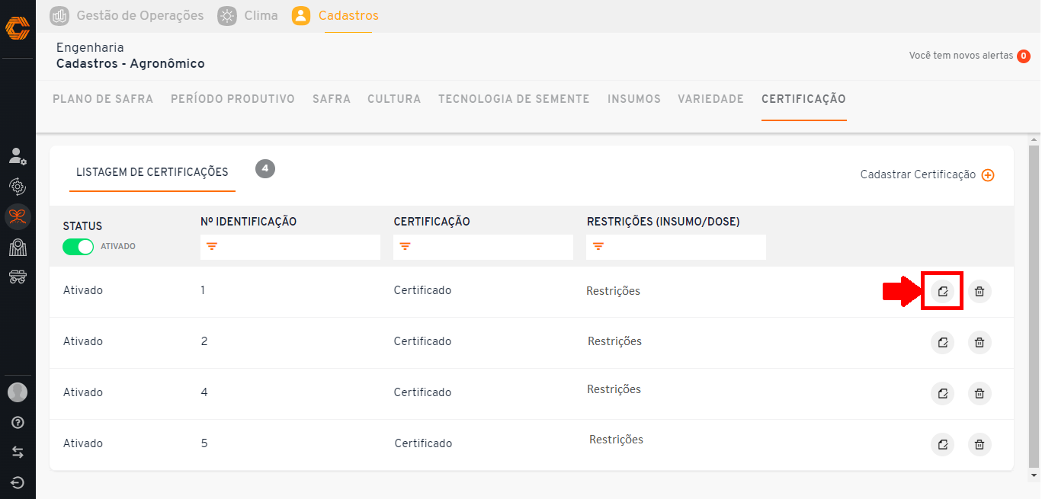Switch to the Safra tab
The width and height of the screenshot is (1042, 499).
pos(332,99)
